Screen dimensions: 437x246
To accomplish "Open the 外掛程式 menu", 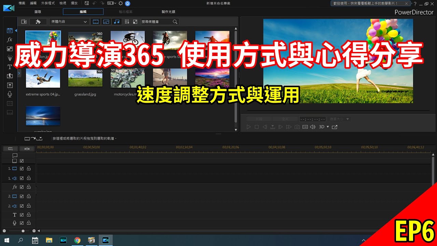I will tap(48, 3).
